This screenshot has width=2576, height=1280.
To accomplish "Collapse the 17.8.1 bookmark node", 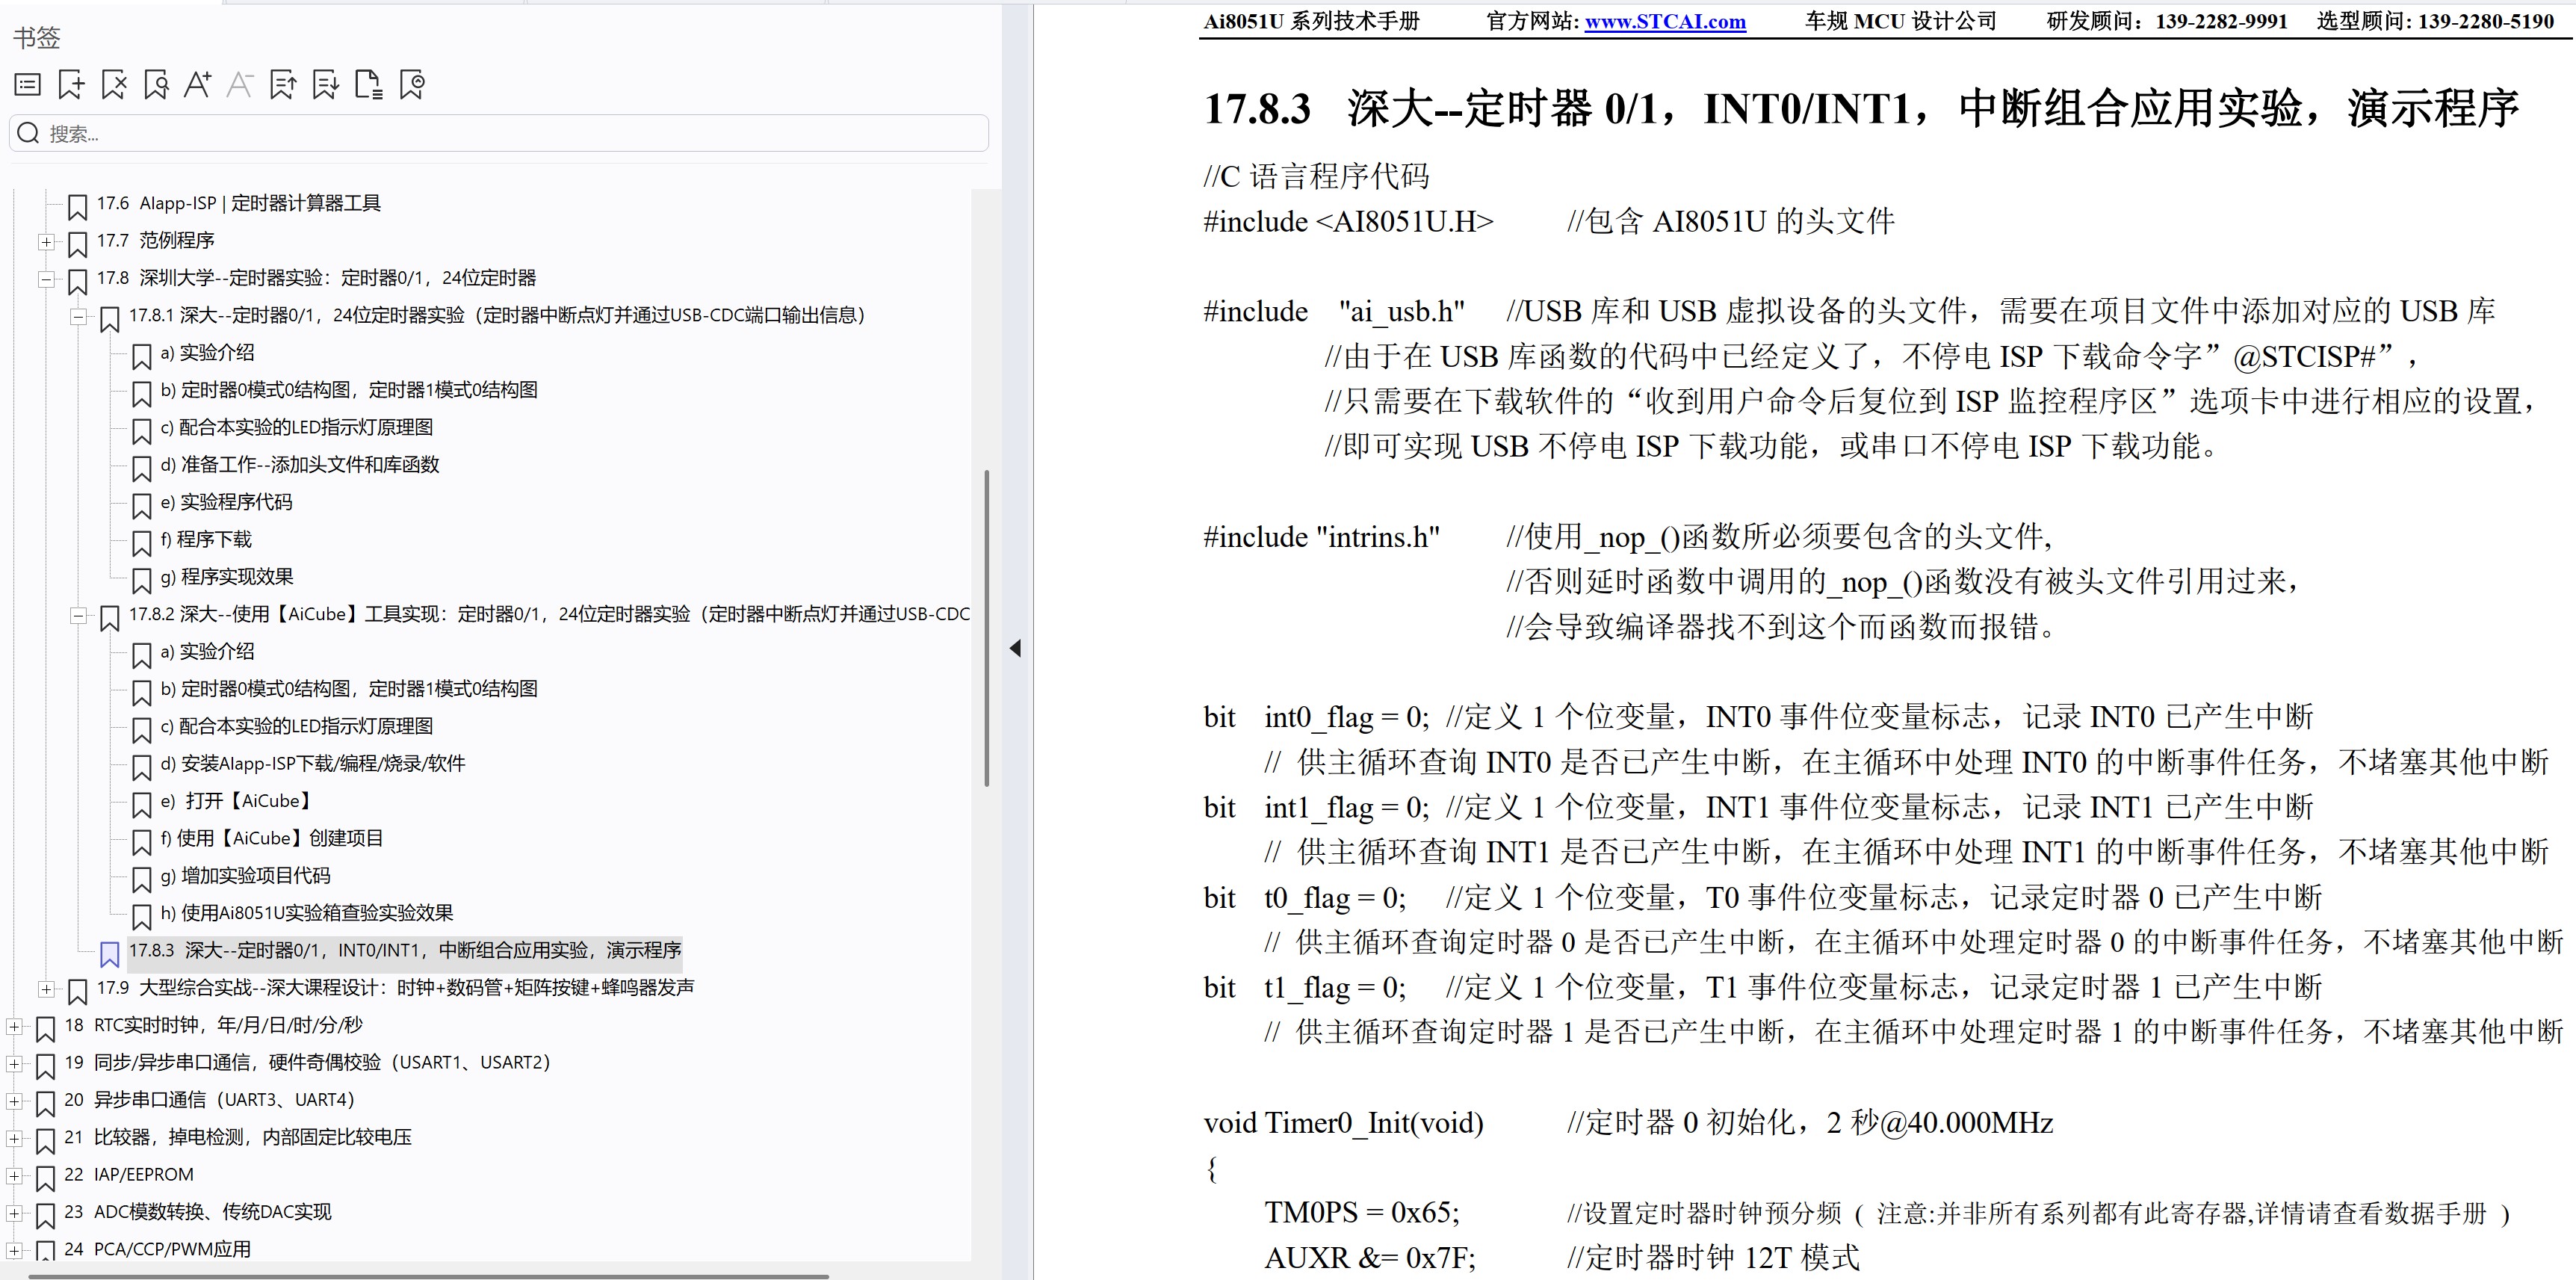I will [78, 316].
